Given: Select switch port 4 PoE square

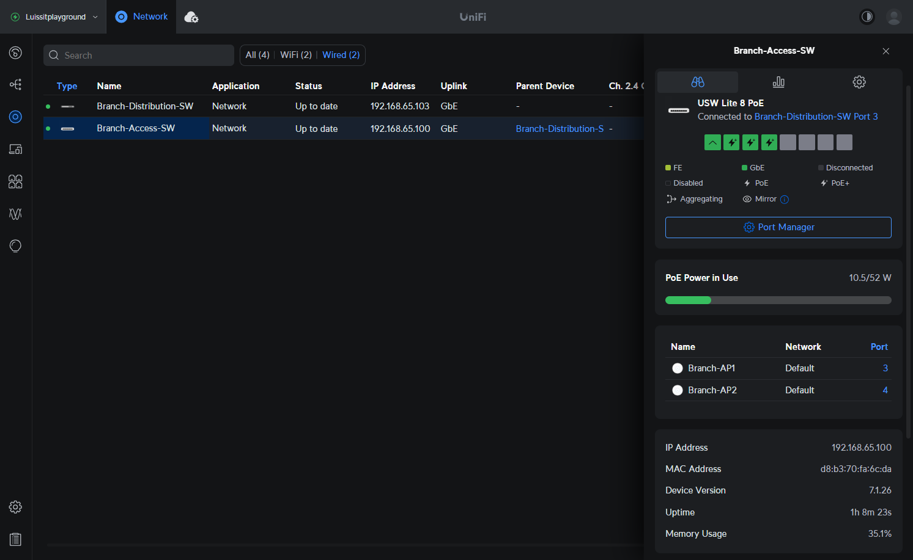Looking at the screenshot, I should (x=769, y=142).
